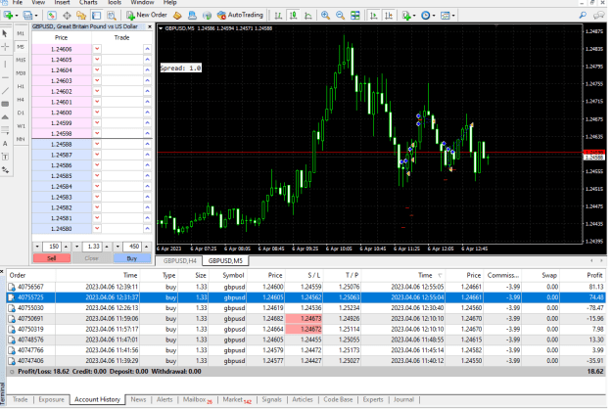The image size is (612, 409).
Task: Click the New Order button
Action: pos(147,16)
